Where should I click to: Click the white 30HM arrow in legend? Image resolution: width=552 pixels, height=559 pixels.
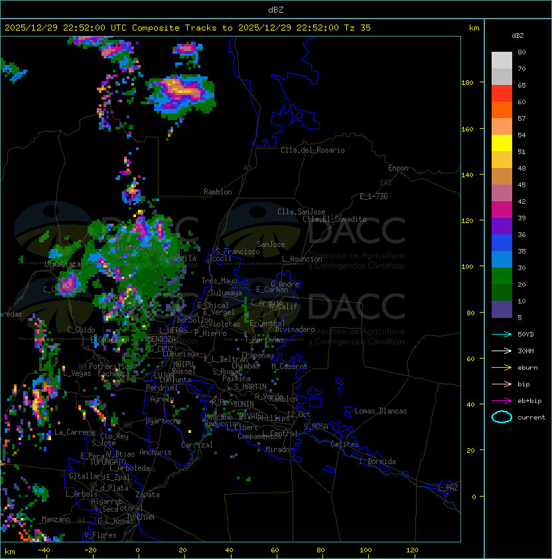pyautogui.click(x=502, y=351)
